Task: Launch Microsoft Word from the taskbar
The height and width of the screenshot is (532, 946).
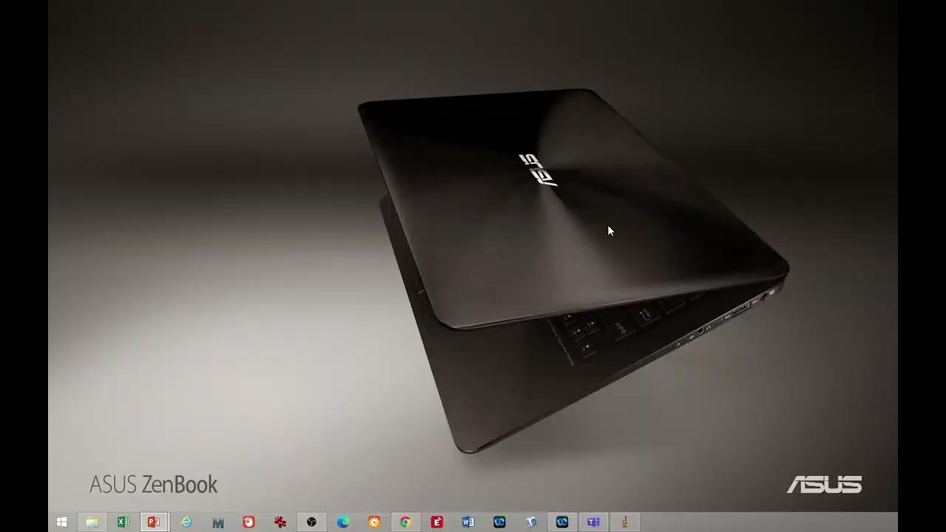Action: (468, 522)
